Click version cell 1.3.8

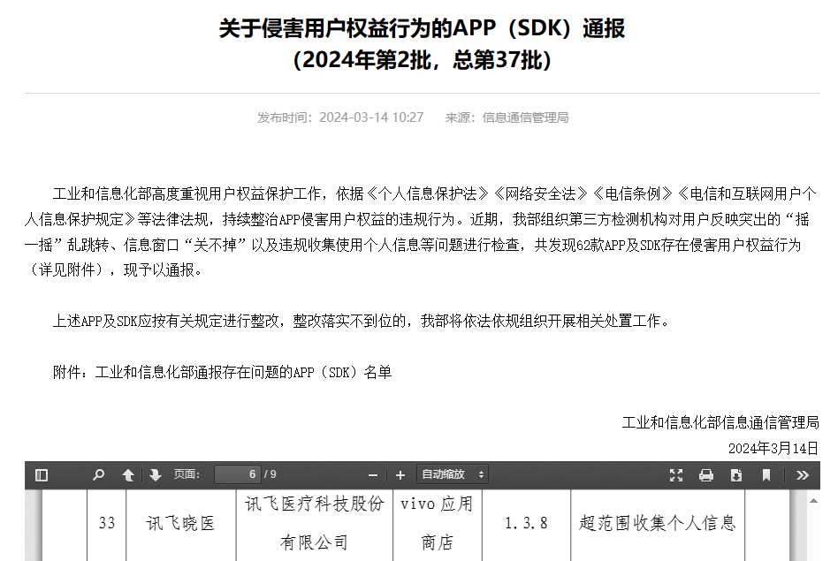point(527,523)
